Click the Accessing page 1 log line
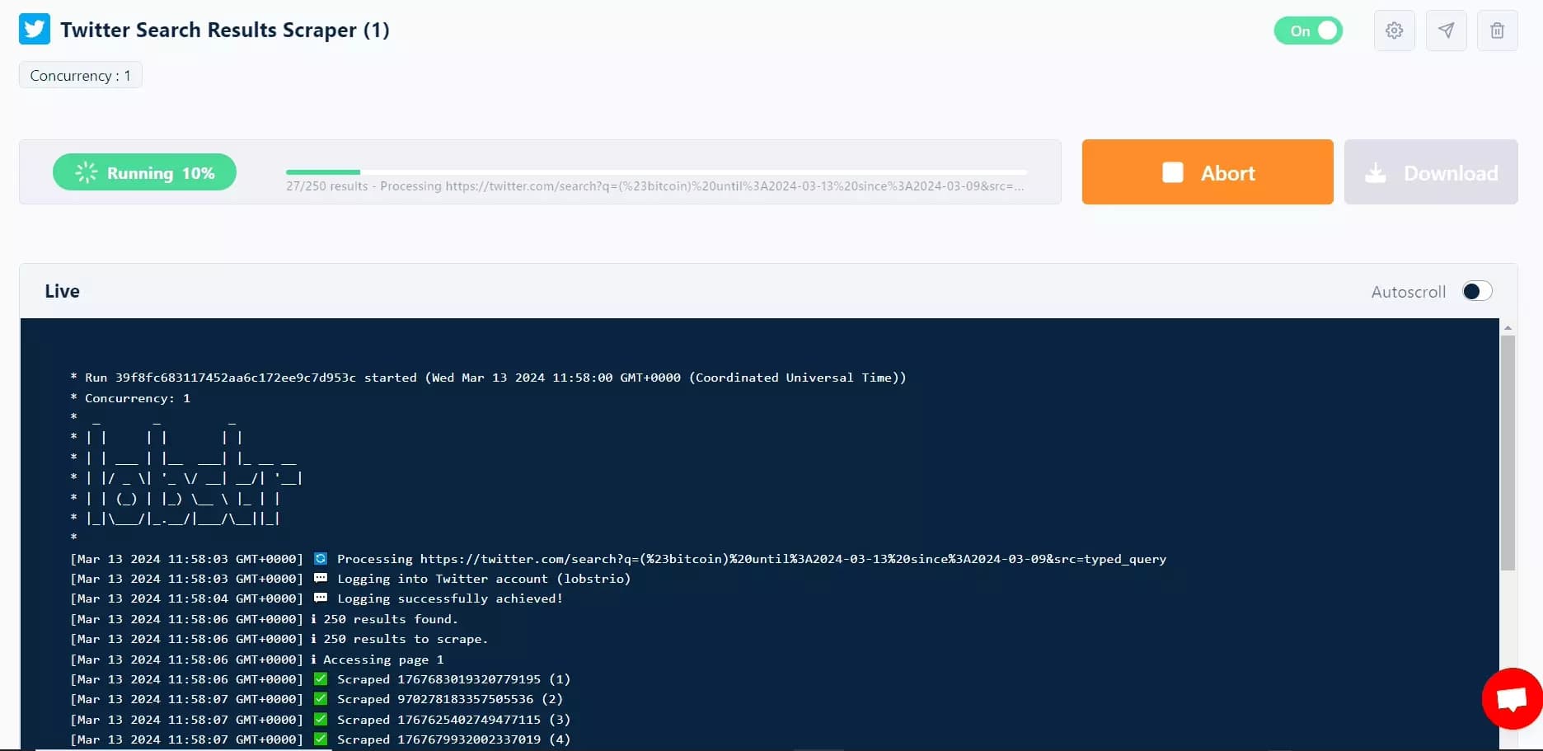Screen dimensions: 1543x751 [x=257, y=659]
